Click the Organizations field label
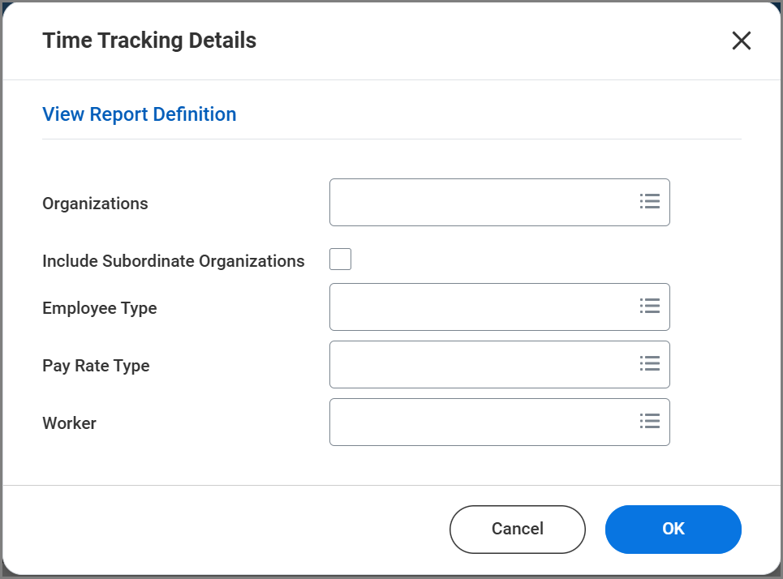The height and width of the screenshot is (579, 783). point(95,204)
